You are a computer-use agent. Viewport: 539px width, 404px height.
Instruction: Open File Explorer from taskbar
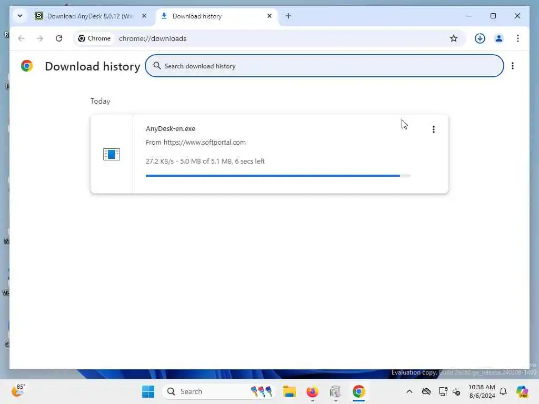click(x=290, y=391)
